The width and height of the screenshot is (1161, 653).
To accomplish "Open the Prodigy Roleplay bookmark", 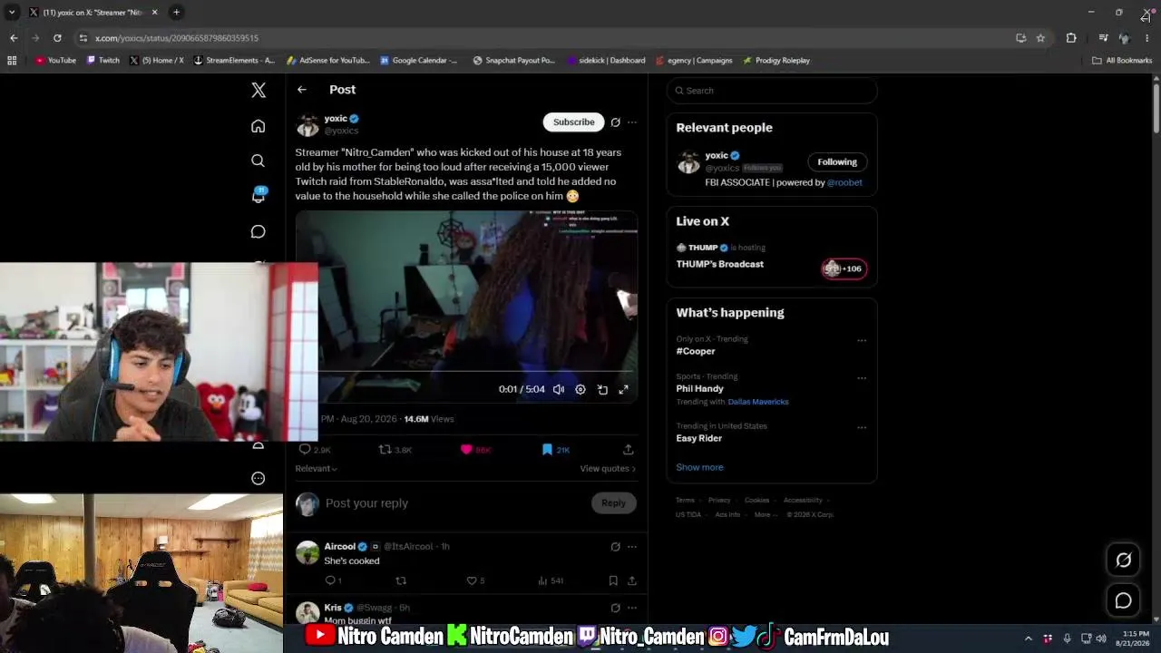I will tap(776, 61).
